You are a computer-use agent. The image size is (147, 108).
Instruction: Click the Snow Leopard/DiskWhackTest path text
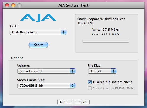[102, 19]
